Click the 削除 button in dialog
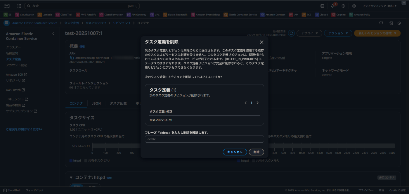 tap(256, 152)
